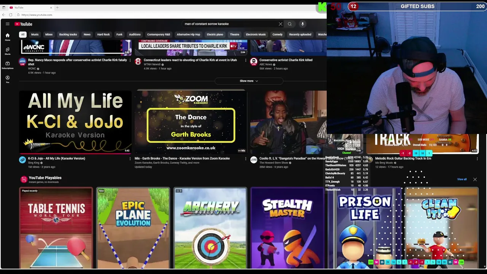The image size is (487, 274).
Task: Launch the Epic Plane Evolution game
Action: pyautogui.click(x=133, y=228)
